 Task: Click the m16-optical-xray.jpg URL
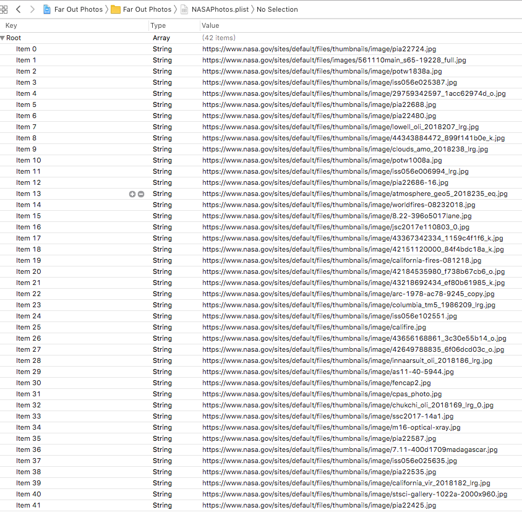point(332,427)
